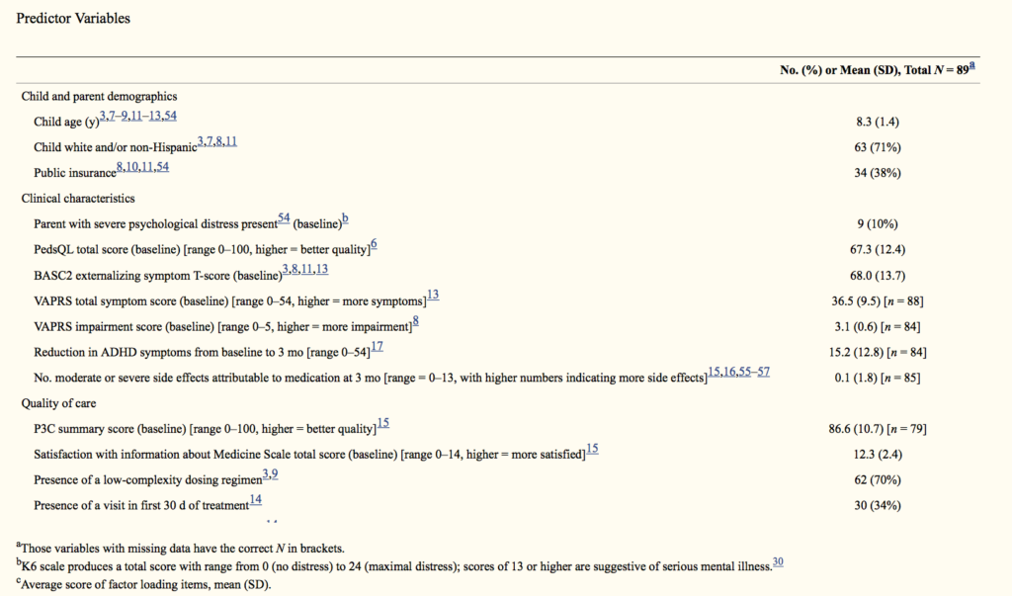Open reference 54 after severe psychological distress present
Screen dimensions: 1012x596
pos(284,217)
